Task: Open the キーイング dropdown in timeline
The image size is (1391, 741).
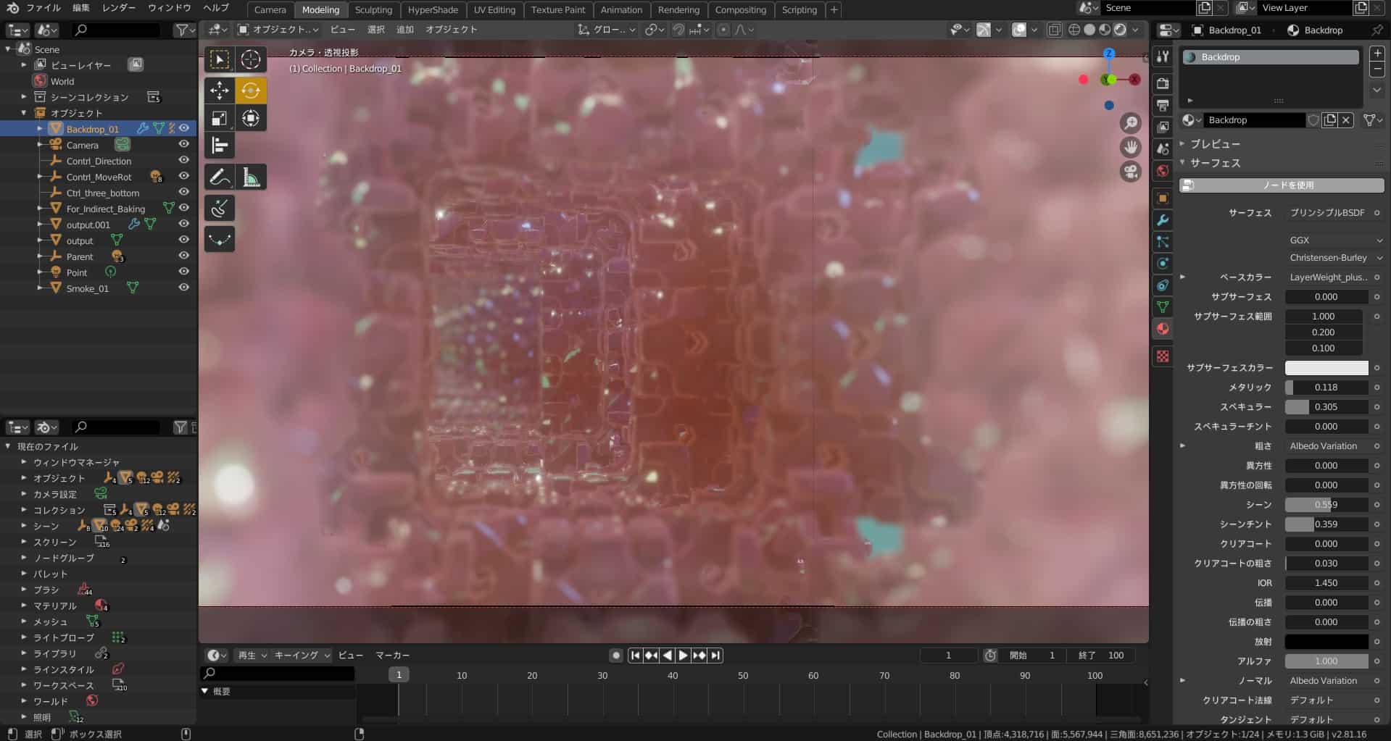Action: click(302, 656)
